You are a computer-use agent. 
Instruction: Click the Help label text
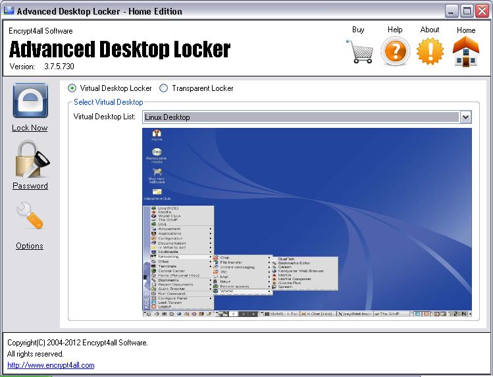tap(395, 30)
